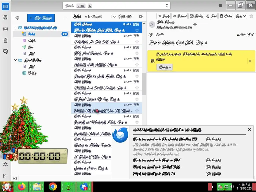Screen dimensions: 256x192
Task: Open Comfort in Sorrow message
Action: click(x=91, y=165)
